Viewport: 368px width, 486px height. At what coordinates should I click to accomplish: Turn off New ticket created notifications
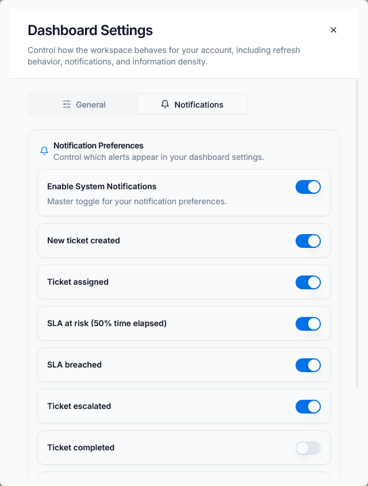click(x=308, y=240)
